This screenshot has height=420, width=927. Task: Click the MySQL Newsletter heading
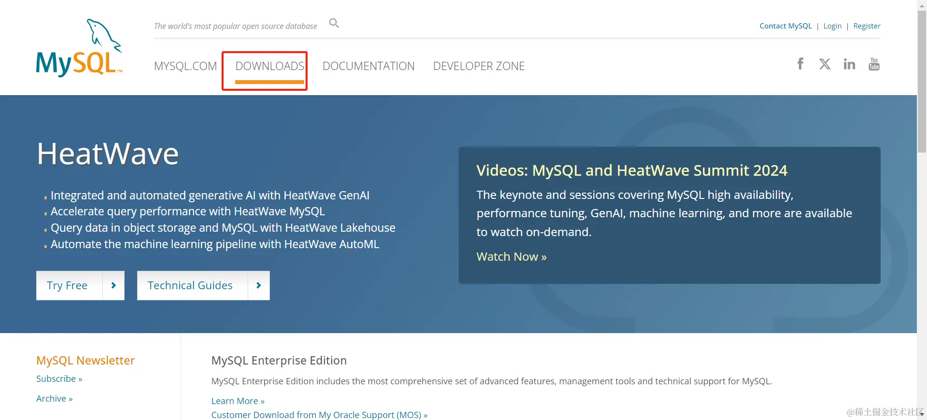(x=85, y=361)
